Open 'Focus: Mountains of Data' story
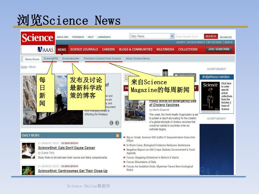The height and width of the screenshot is (194, 259). tap(141, 162)
